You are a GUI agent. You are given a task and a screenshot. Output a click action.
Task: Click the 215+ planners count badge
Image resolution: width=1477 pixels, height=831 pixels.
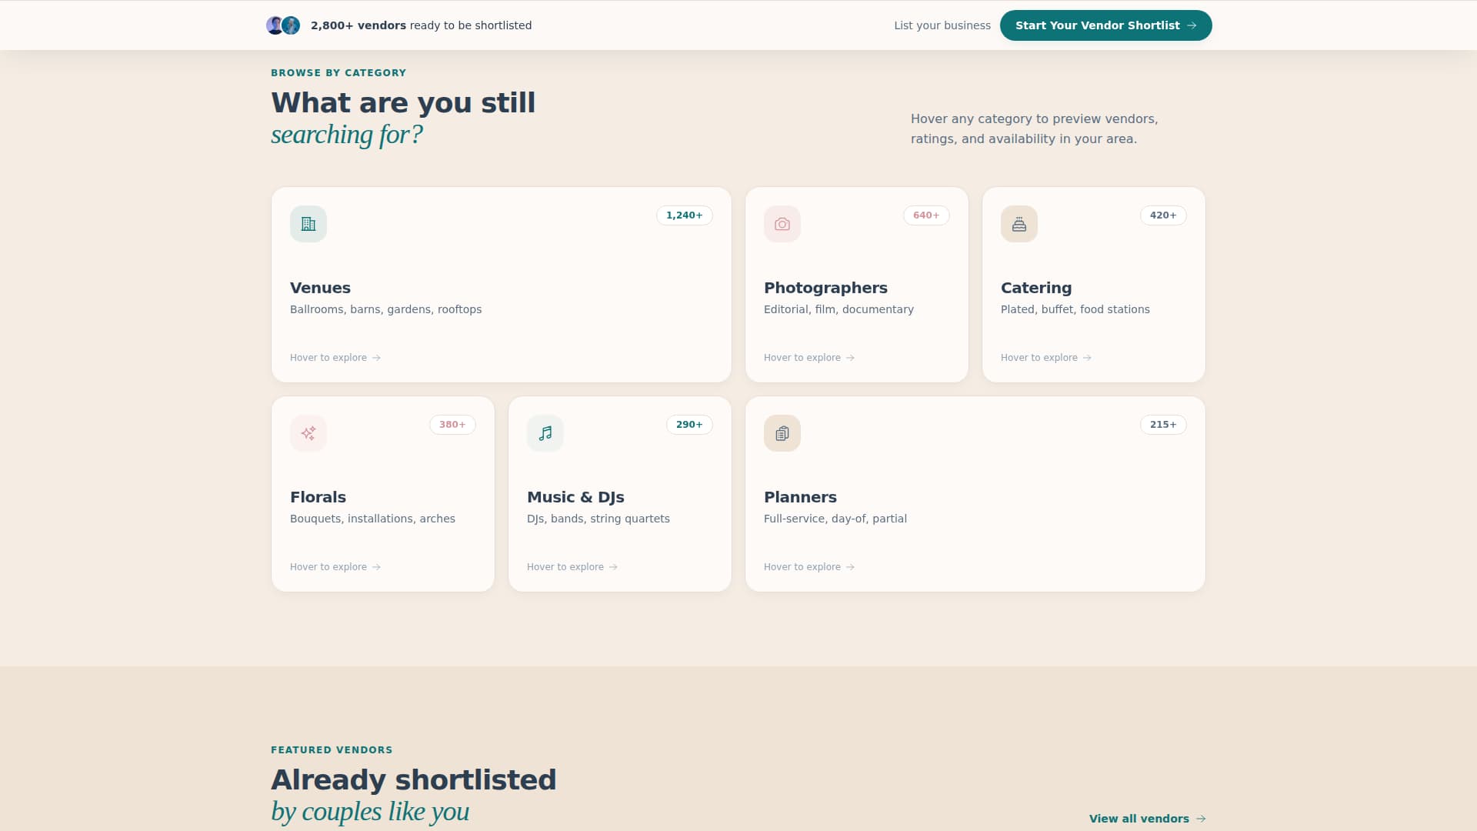pyautogui.click(x=1163, y=425)
